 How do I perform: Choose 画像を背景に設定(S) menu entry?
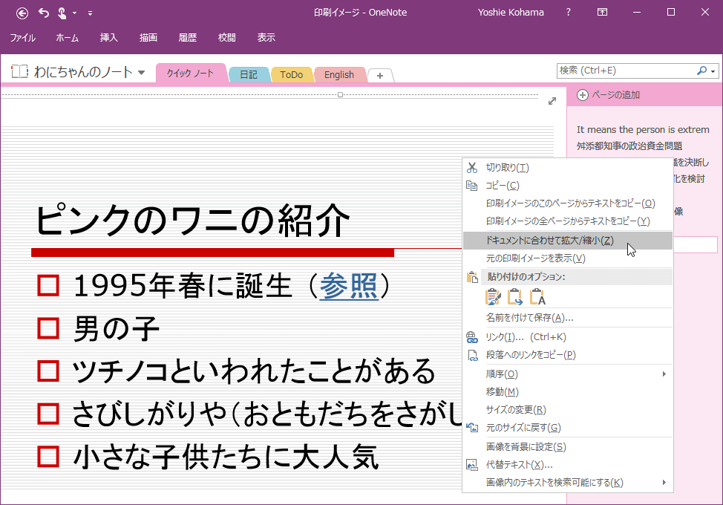[567, 447]
